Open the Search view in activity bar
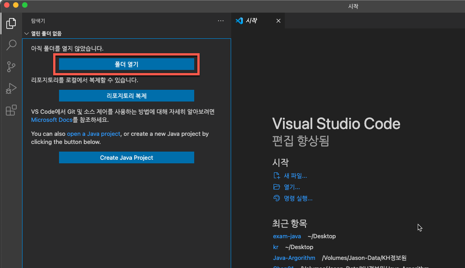Screen dimensions: 465x268 [11, 45]
